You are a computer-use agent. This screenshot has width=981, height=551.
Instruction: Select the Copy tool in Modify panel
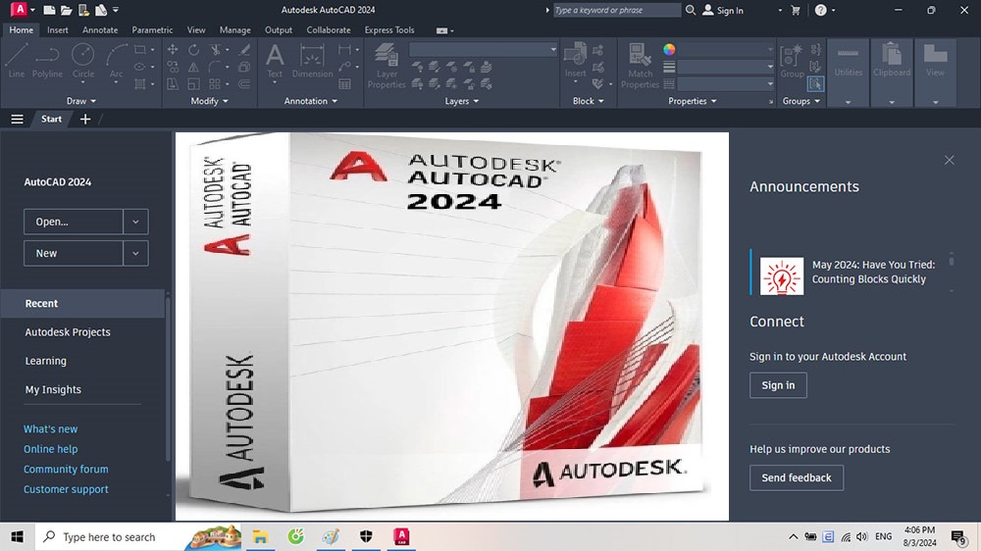click(173, 67)
